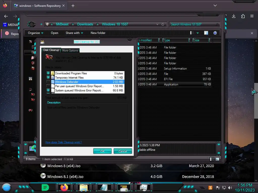Click the Windows 10 1507 breadcrumb
258x193 pixels.
pyautogui.click(x=115, y=24)
